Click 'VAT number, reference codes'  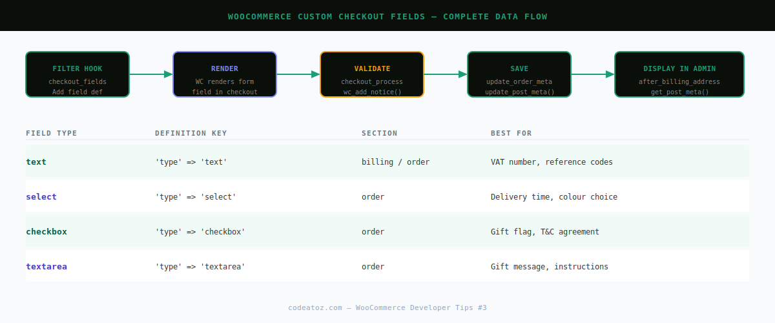(x=552, y=161)
